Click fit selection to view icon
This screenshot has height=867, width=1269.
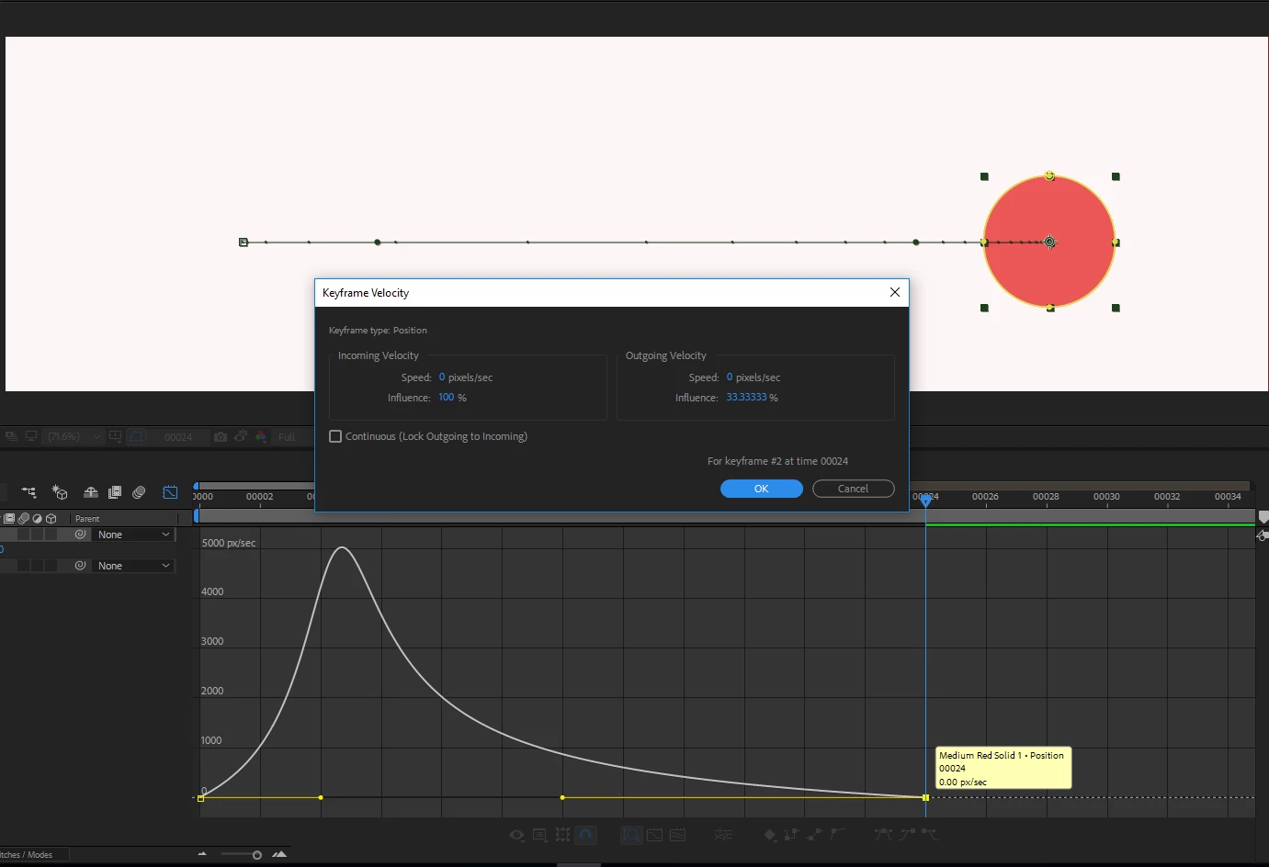(654, 835)
